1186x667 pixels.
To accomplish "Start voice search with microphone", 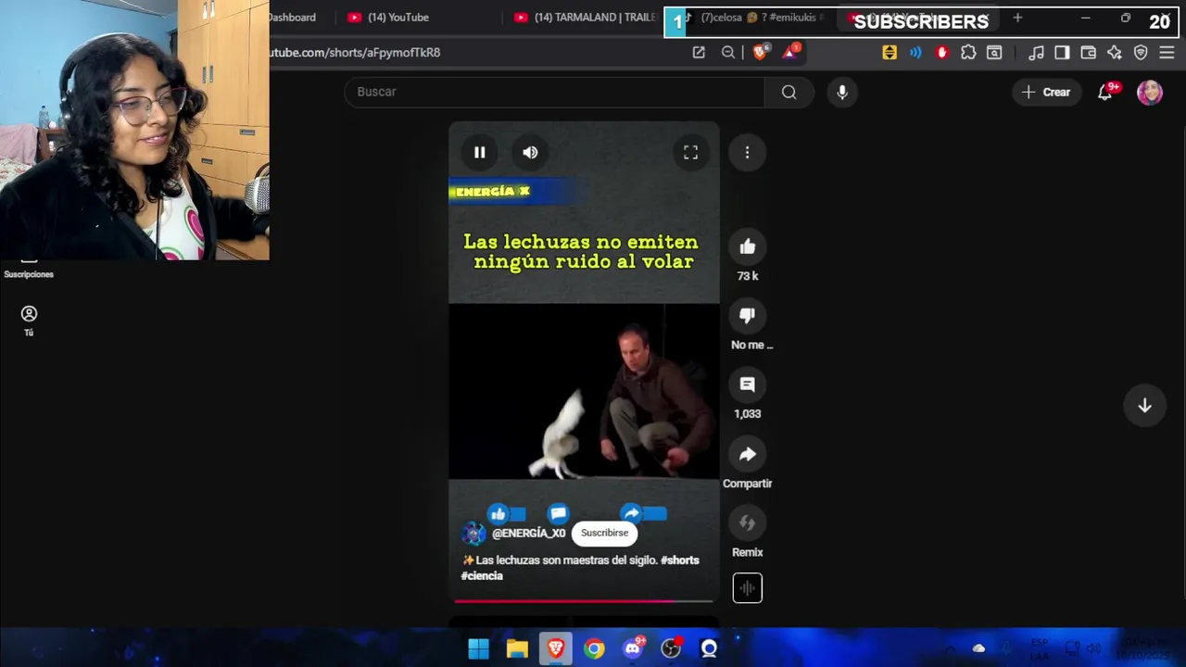I will point(842,92).
